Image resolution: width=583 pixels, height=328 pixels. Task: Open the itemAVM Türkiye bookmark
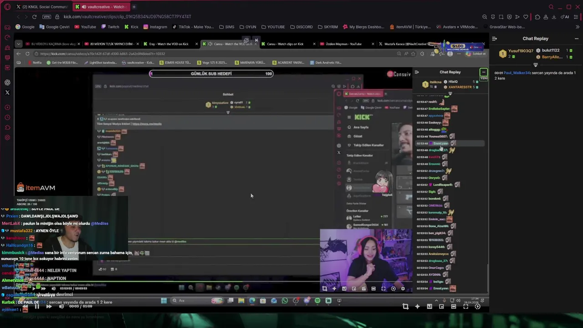click(410, 27)
